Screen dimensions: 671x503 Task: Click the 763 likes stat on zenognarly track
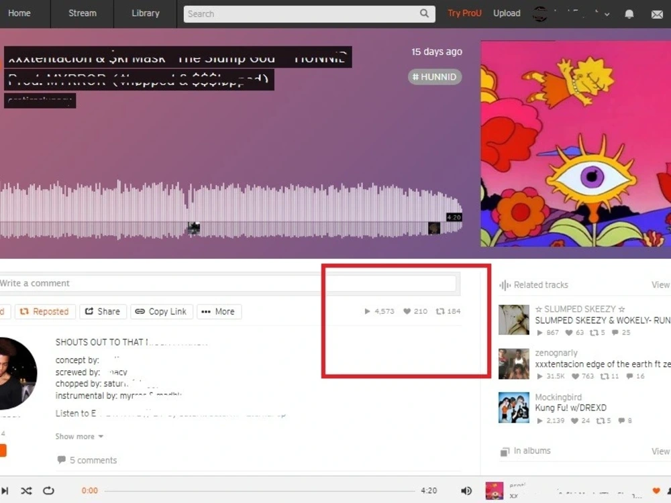point(583,376)
